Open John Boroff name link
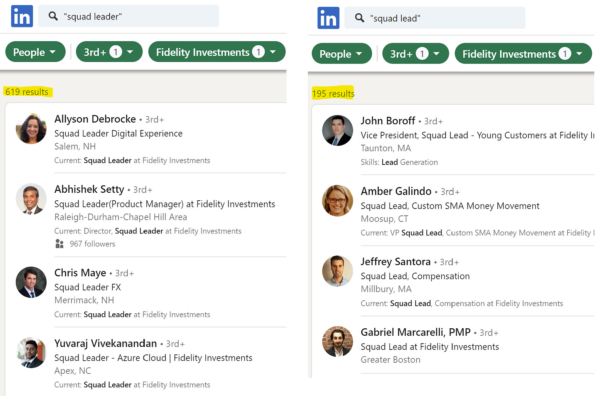Screen dimensions: 605x396 coord(388,121)
